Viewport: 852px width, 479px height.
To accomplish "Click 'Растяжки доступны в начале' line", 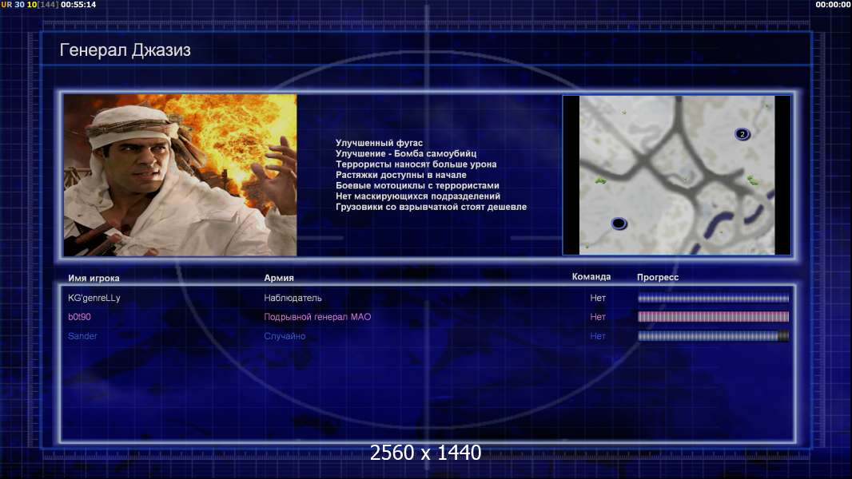I will click(x=401, y=175).
